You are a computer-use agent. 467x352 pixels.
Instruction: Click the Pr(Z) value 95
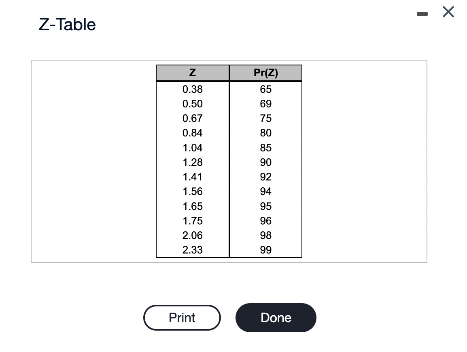265,206
